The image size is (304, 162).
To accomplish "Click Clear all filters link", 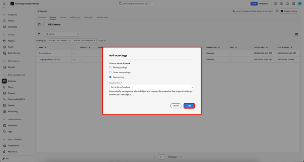I will pos(103,40).
